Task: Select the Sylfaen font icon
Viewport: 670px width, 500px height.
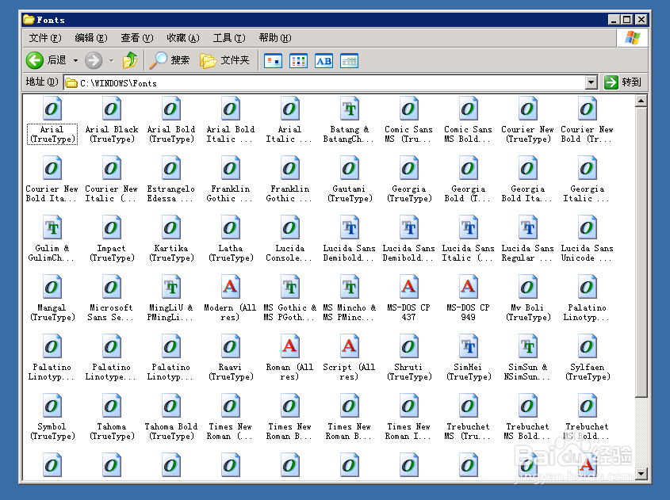Action: coord(587,346)
